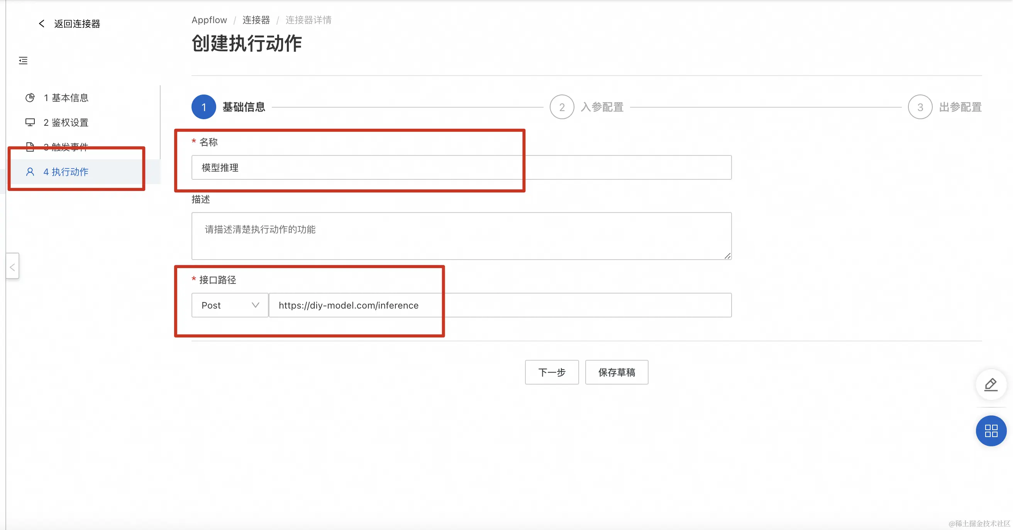
Task: Click the dropdown arrow next to Post
Action: click(x=255, y=305)
